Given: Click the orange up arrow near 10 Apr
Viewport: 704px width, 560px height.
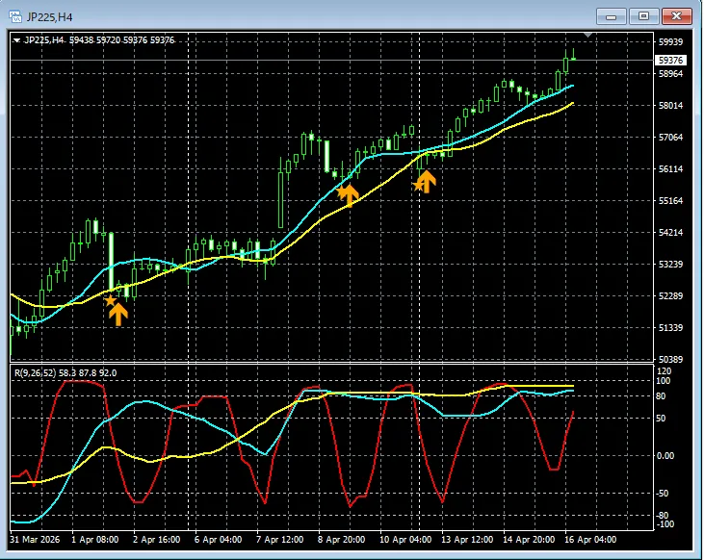Looking at the screenshot, I should coord(426,180).
